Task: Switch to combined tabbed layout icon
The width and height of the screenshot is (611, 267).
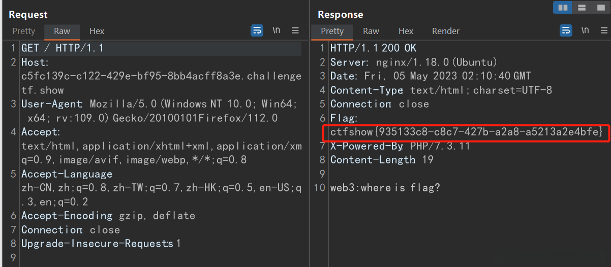Action: 600,8
